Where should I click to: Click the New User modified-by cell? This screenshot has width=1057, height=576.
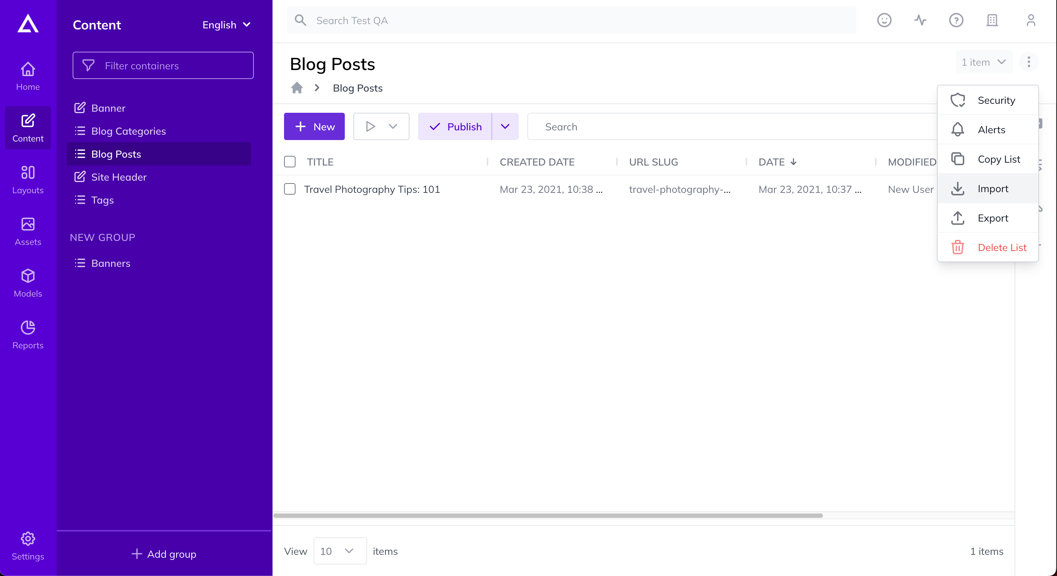point(911,189)
